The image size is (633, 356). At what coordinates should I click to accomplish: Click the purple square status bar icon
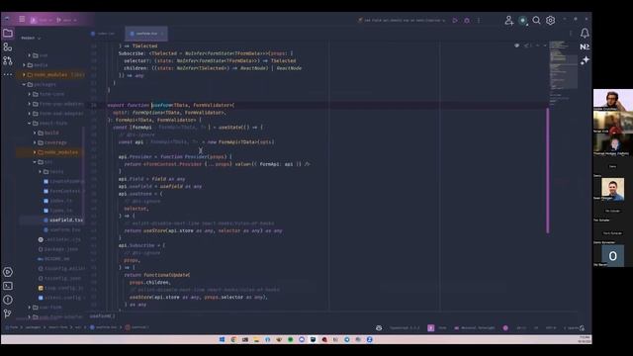[431, 327]
